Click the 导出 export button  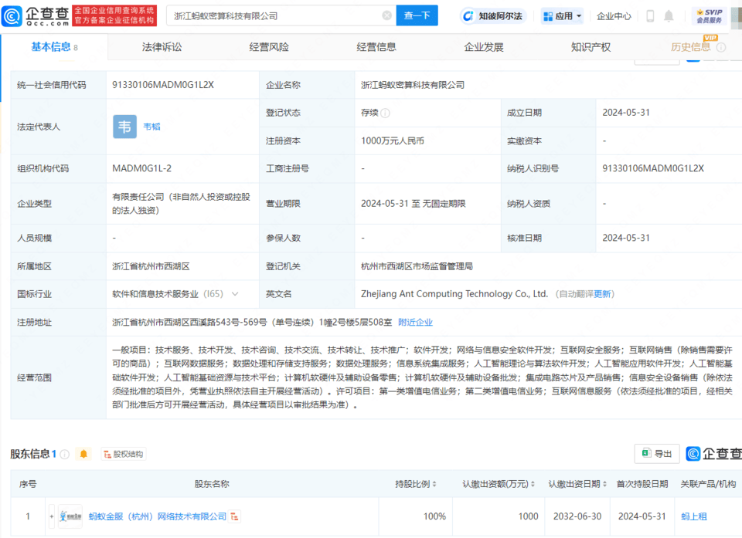(x=657, y=454)
